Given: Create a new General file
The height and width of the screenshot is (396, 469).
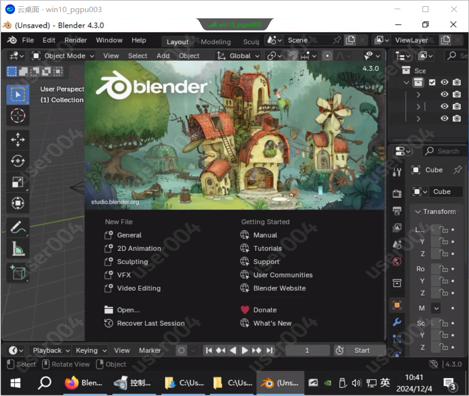Looking at the screenshot, I should (x=129, y=235).
